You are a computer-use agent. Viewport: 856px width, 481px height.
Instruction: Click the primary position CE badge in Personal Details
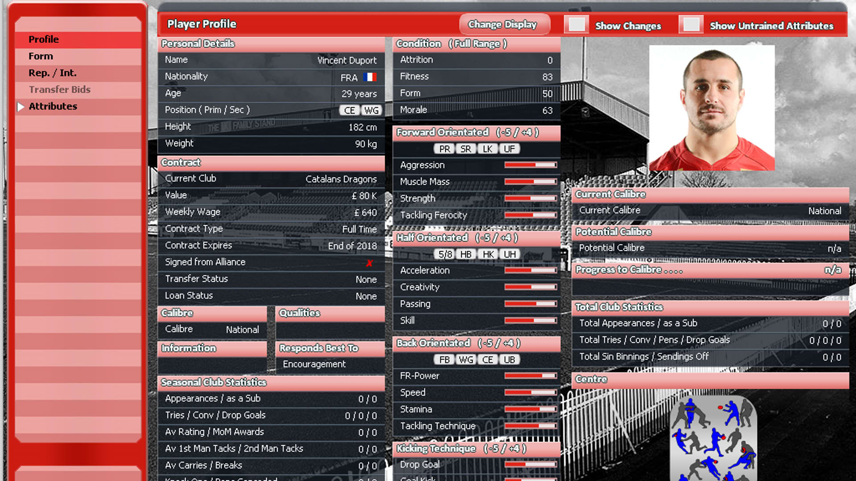pos(350,110)
